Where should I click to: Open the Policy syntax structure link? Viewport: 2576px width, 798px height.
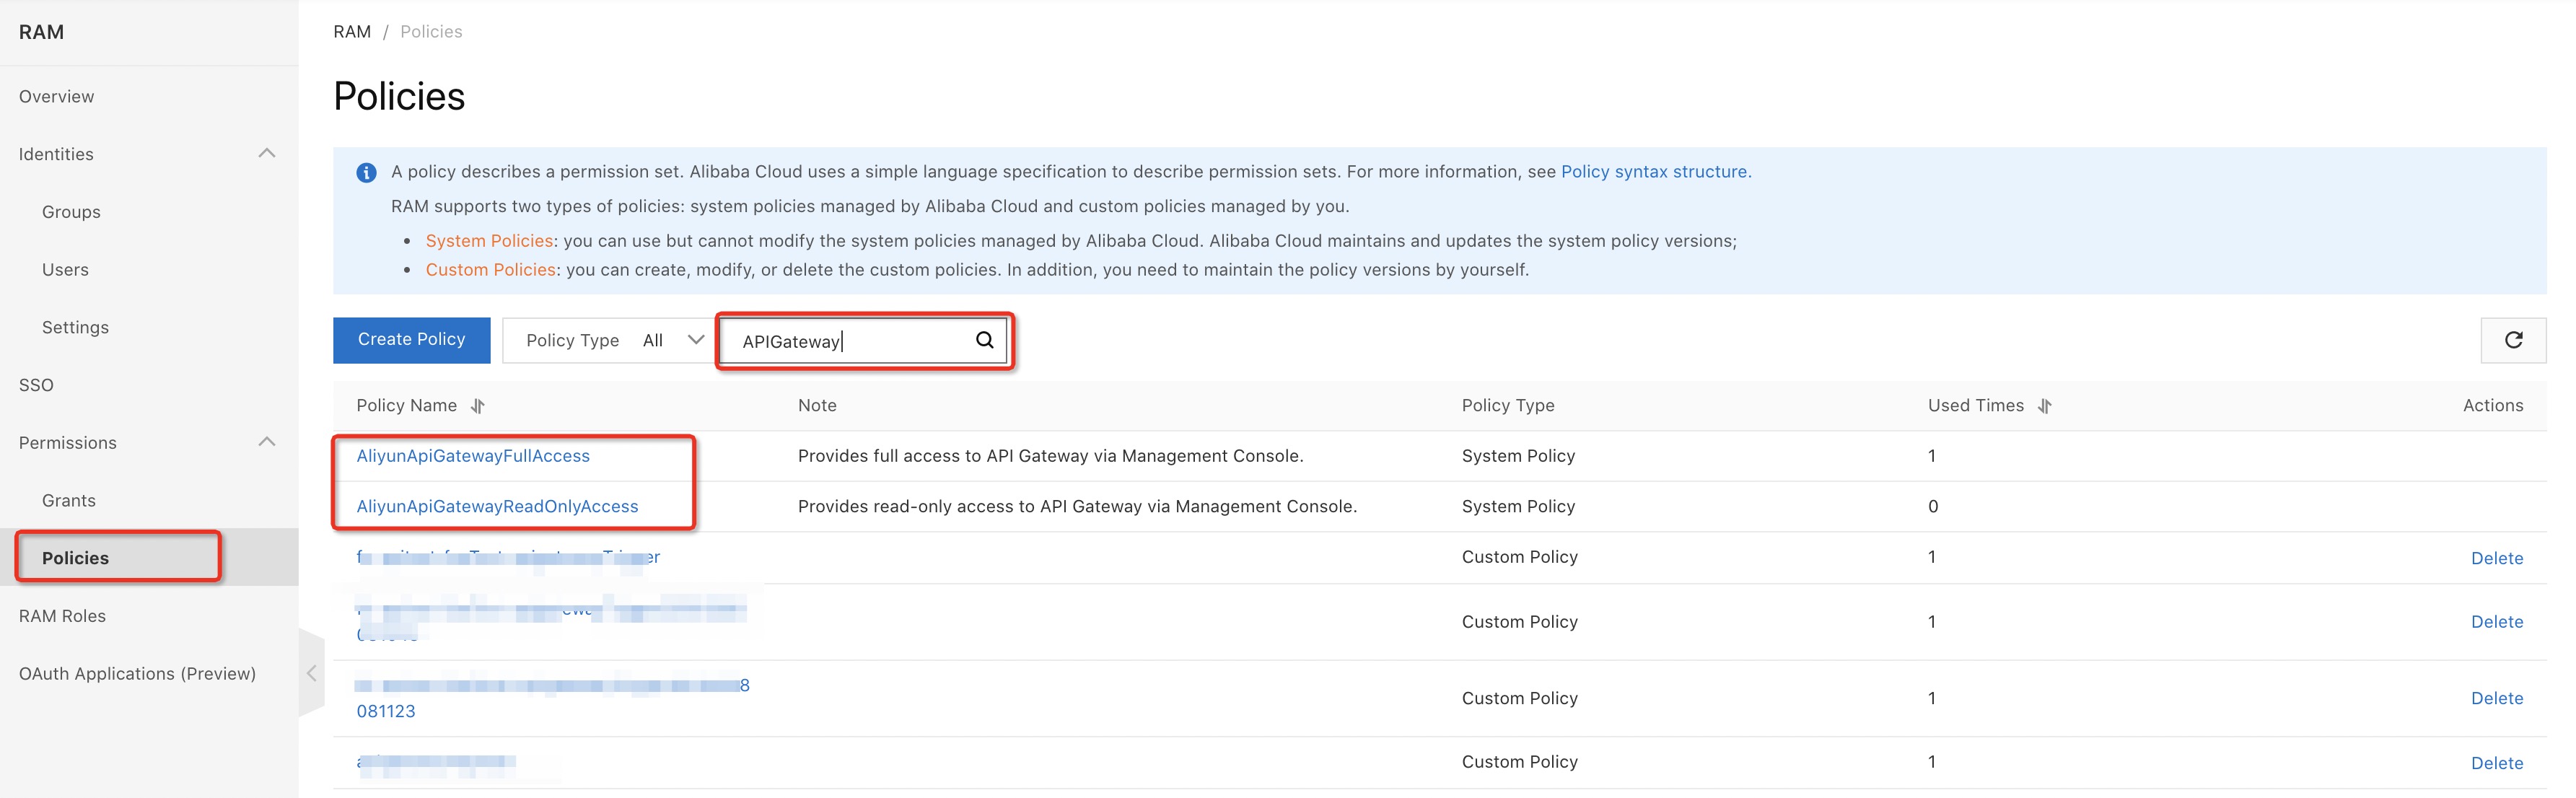[1655, 172]
